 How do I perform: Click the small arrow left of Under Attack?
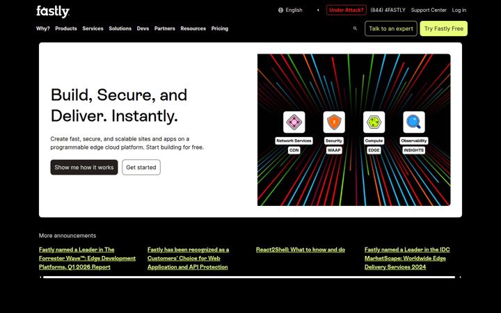click(318, 10)
